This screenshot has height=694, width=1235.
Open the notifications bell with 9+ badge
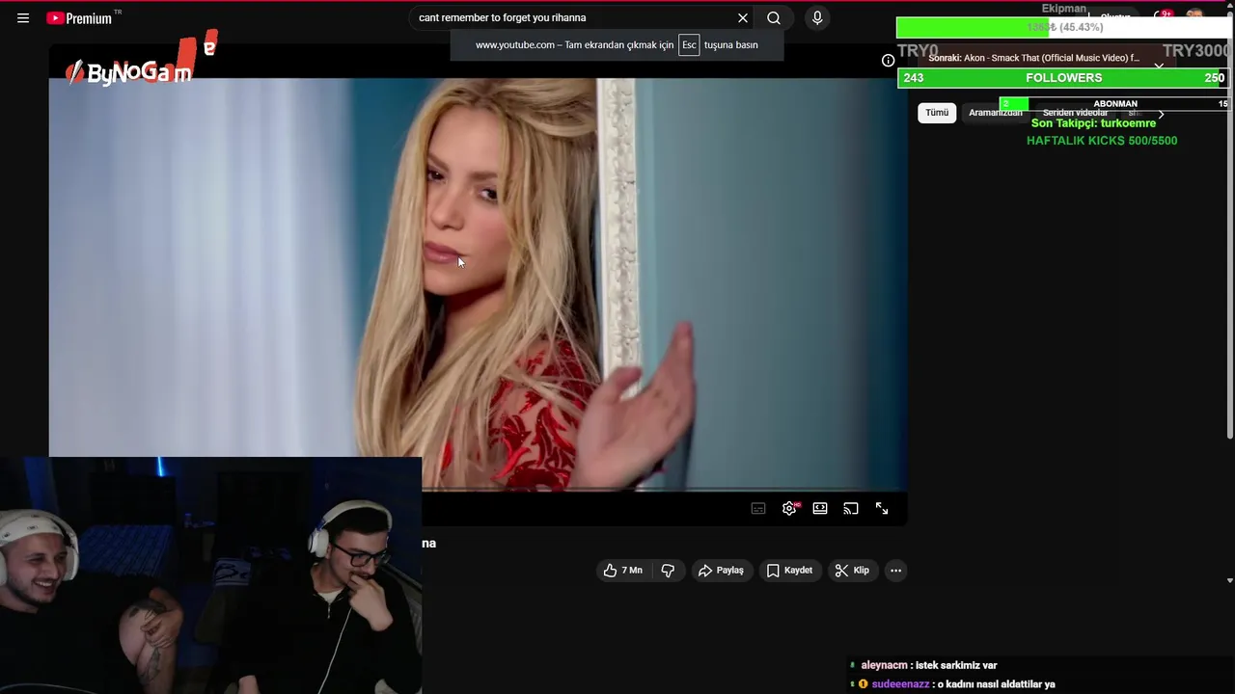[x=1162, y=16]
